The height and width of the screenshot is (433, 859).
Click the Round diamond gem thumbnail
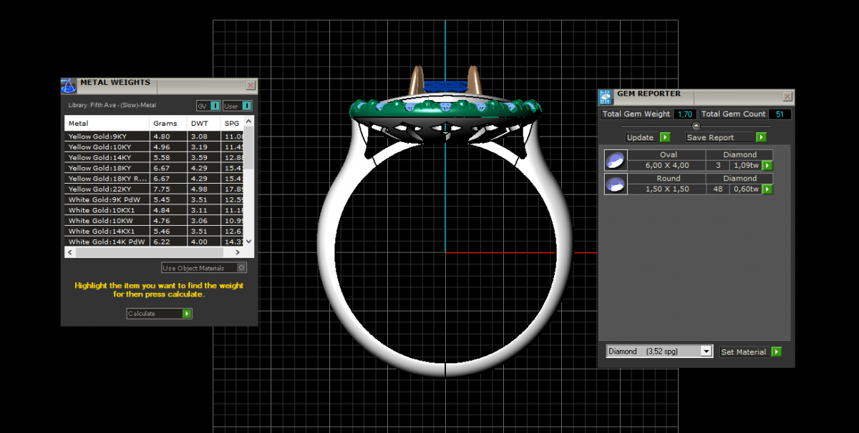click(x=614, y=184)
